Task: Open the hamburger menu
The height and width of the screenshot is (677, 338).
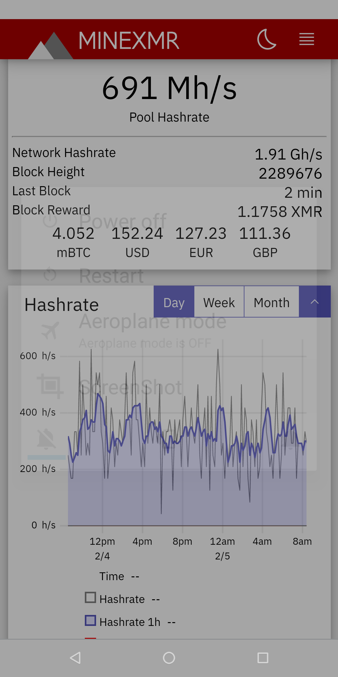Action: [306, 39]
